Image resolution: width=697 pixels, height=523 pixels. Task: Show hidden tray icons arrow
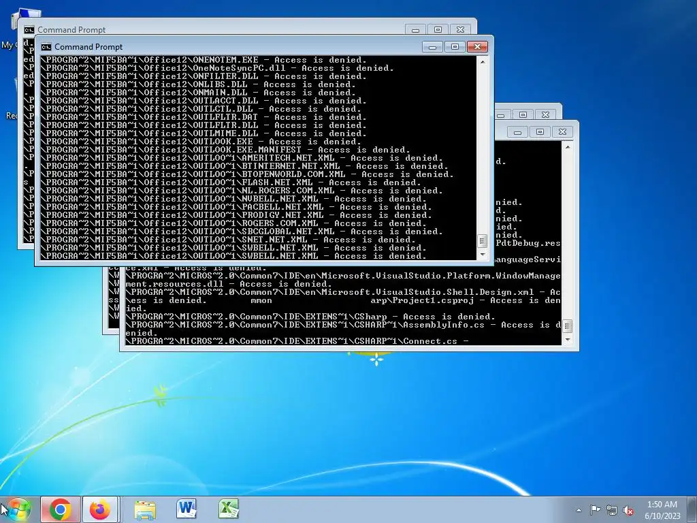click(x=579, y=510)
